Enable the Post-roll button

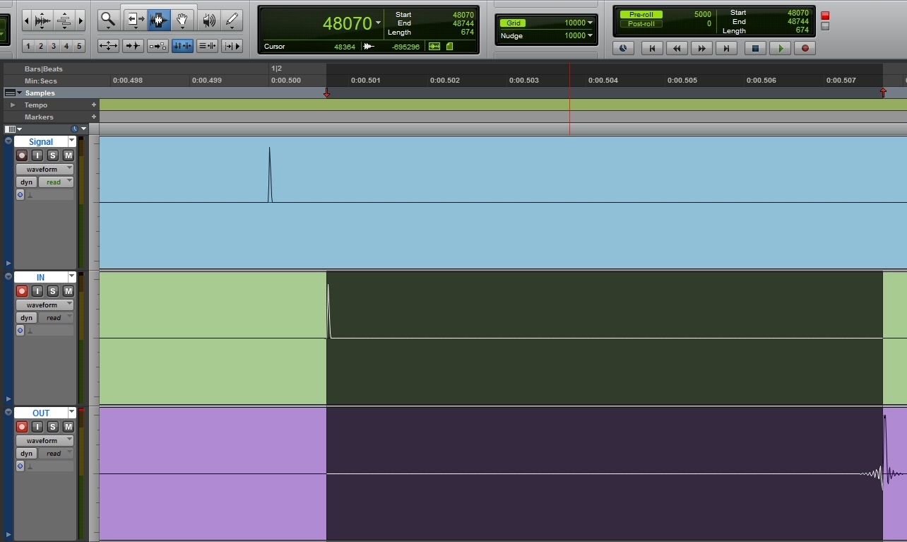tap(641, 24)
